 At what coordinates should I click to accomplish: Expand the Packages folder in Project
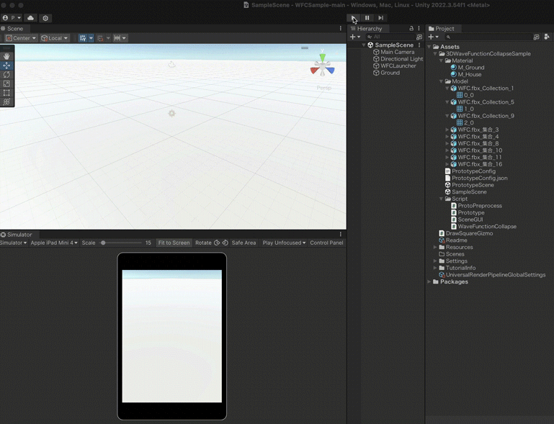430,281
